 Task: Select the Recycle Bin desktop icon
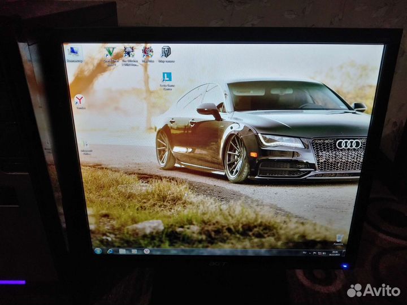(x=339, y=239)
